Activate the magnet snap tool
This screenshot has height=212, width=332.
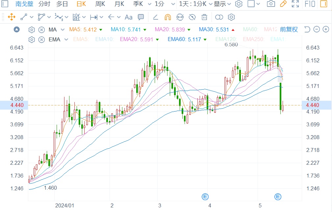(x=168, y=17)
